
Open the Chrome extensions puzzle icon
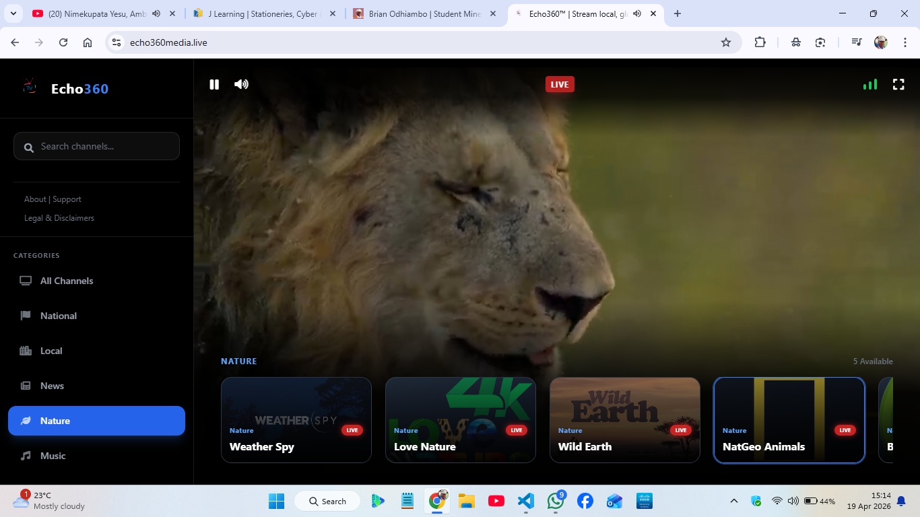[760, 42]
